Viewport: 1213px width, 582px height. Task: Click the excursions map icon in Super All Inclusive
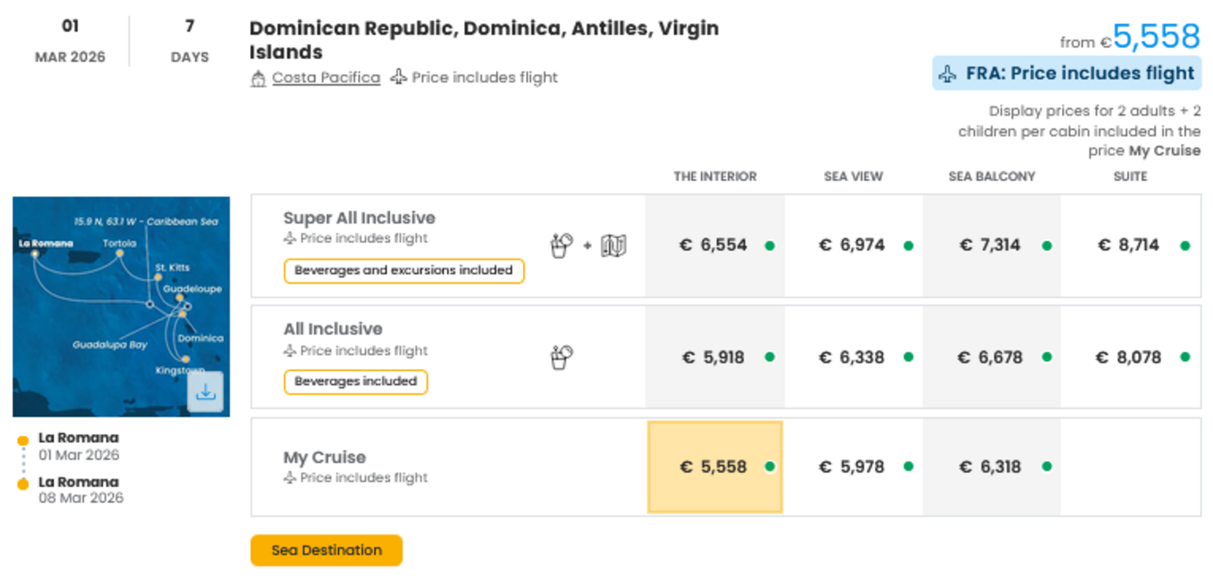613,246
